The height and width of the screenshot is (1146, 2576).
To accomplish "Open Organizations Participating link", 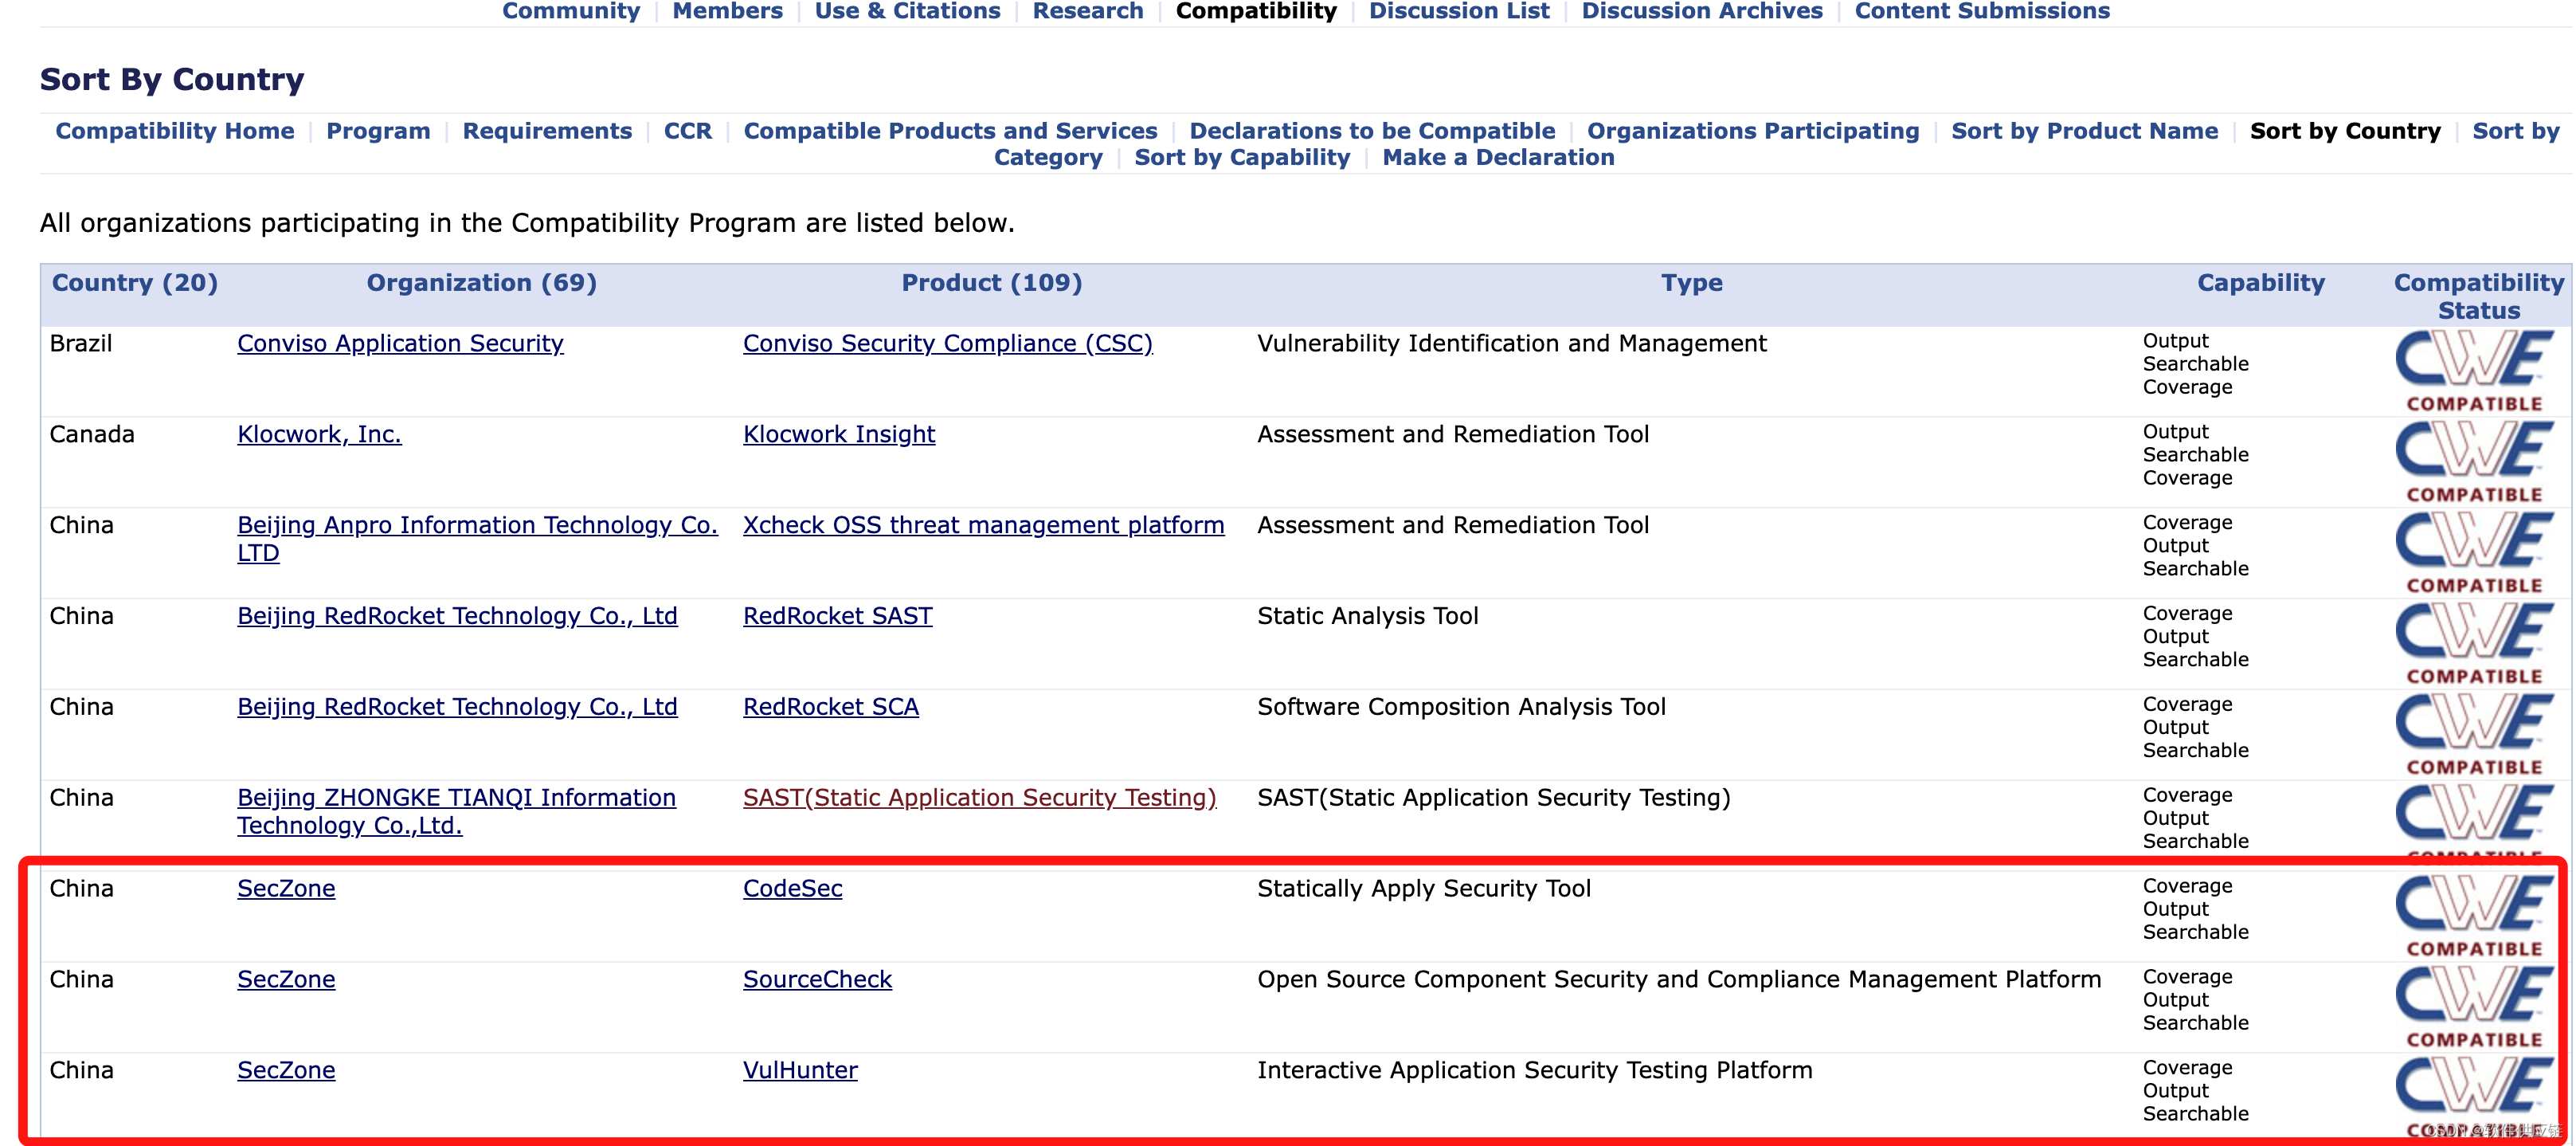I will point(1753,131).
